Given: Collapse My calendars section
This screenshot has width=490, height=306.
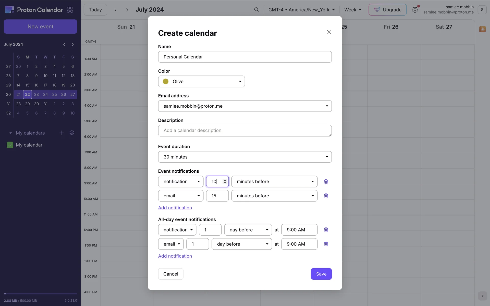Looking at the screenshot, I should (x=11, y=133).
